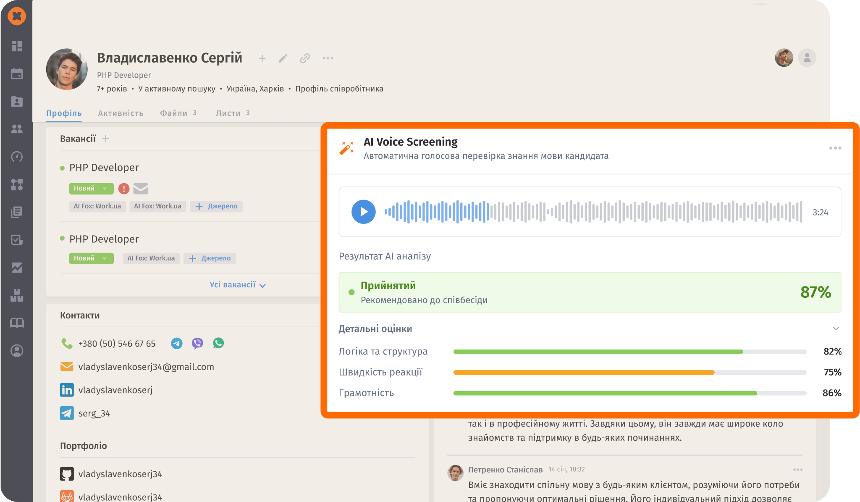The height and width of the screenshot is (502, 860).
Task: Click the red alert icon under PHP Developer
Action: tap(124, 189)
